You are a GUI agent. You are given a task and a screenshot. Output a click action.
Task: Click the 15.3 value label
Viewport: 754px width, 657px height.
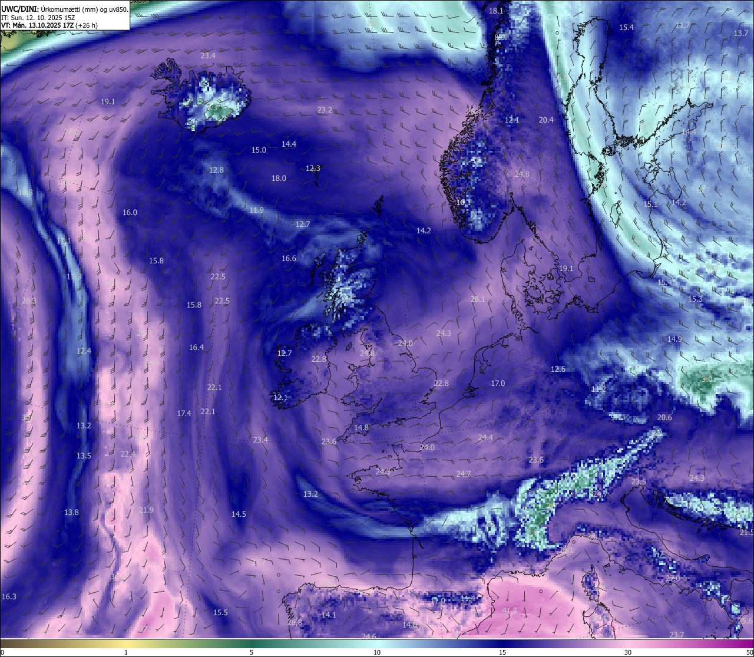click(695, 299)
